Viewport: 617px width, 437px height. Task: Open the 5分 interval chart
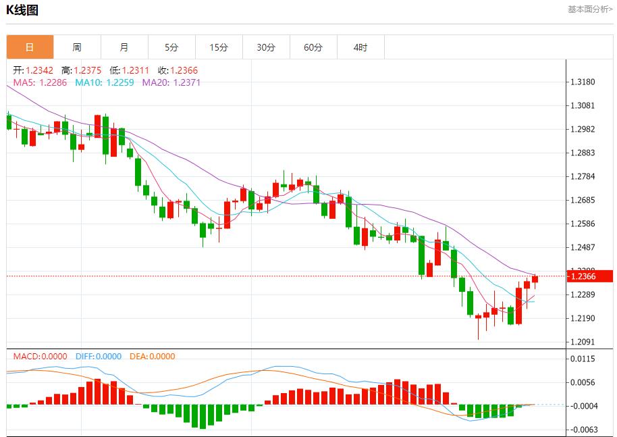tap(171, 47)
